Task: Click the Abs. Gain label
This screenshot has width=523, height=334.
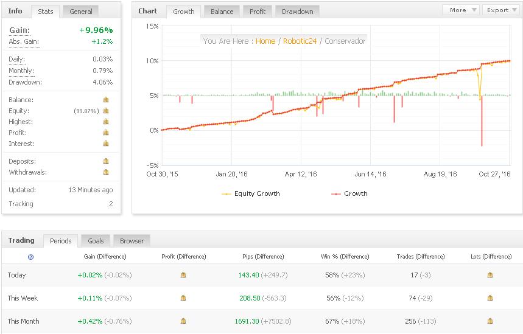Action: pyautogui.click(x=24, y=41)
